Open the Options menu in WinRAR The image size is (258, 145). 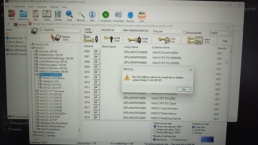[54, 7]
